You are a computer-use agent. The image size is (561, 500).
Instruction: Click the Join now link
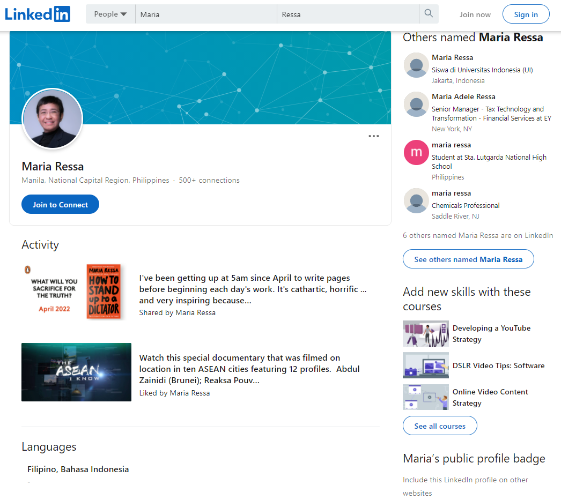point(475,14)
